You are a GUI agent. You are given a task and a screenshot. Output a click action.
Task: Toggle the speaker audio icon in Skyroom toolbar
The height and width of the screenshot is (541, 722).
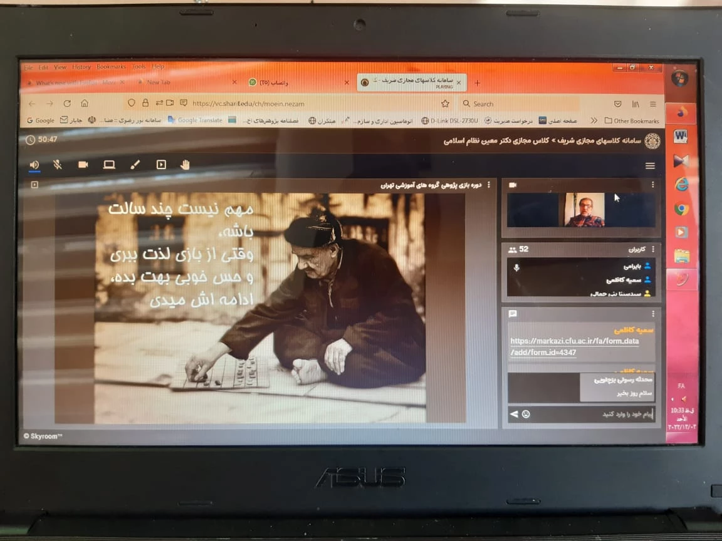[34, 165]
